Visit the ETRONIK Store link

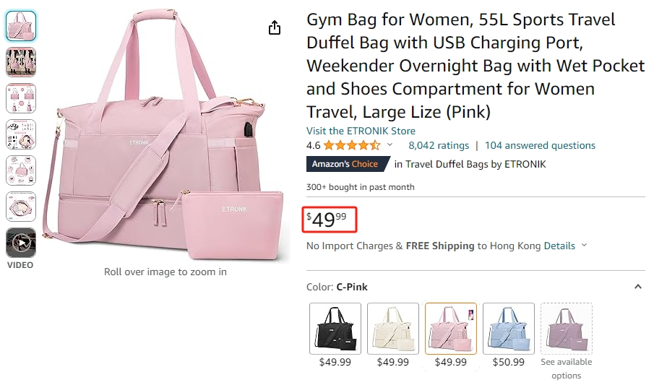tap(361, 131)
